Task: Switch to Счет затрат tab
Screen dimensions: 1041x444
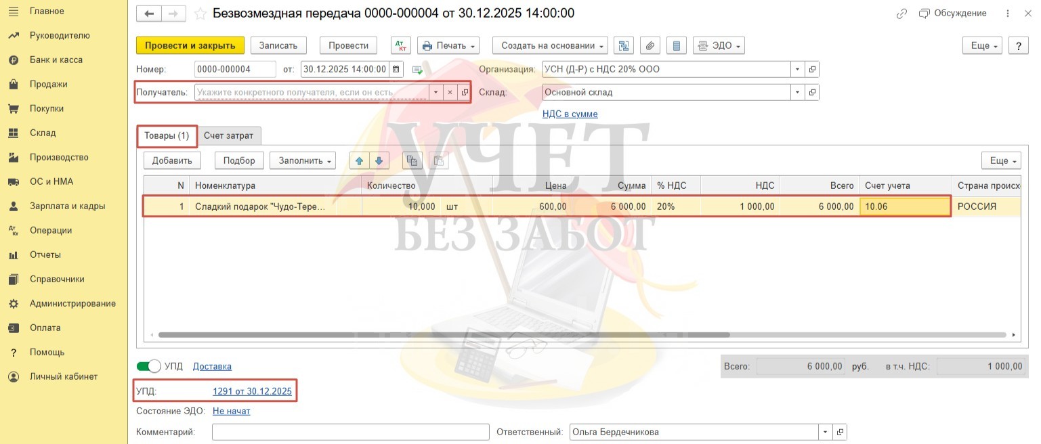Action: [x=229, y=135]
